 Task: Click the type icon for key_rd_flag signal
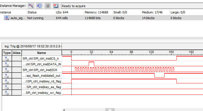click(x=7, y=81)
